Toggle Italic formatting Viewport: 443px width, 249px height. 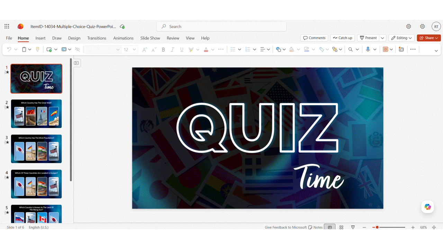coord(172,49)
